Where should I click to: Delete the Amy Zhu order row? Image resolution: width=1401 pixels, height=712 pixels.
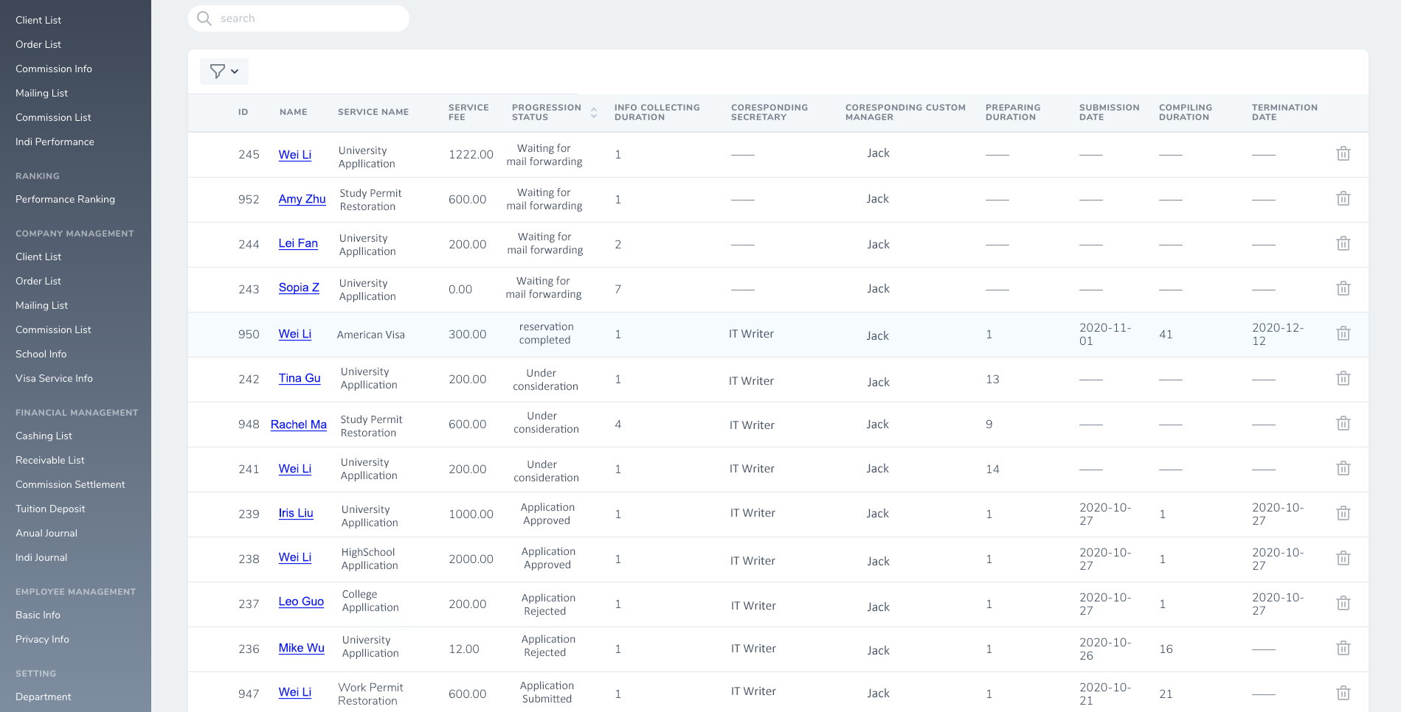point(1343,198)
